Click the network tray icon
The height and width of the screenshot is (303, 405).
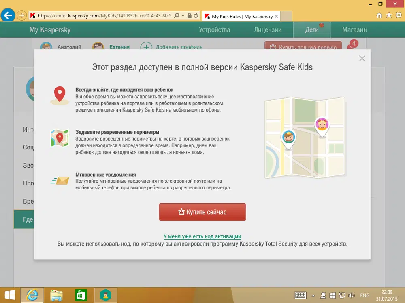pos(342,296)
